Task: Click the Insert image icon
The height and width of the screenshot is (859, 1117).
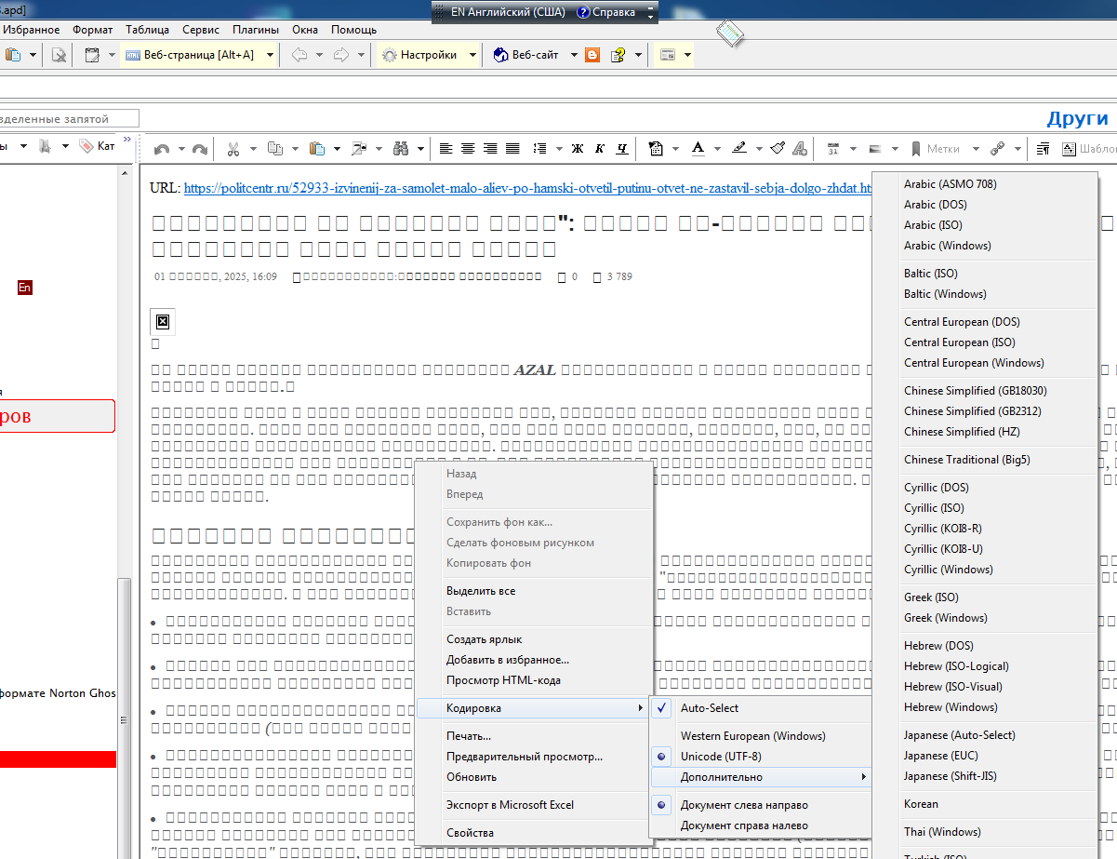Action: (x=359, y=148)
